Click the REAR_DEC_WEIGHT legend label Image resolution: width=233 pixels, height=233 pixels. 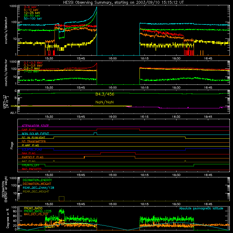pos(36,192)
